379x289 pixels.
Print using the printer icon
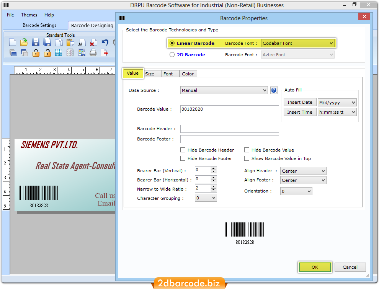point(93,52)
